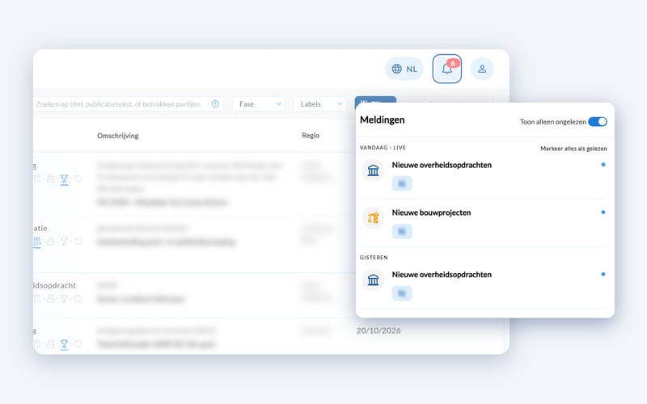The image size is (647, 404).
Task: Open the 'Nieuwe bouwprojecten' notification
Action: tap(484, 223)
